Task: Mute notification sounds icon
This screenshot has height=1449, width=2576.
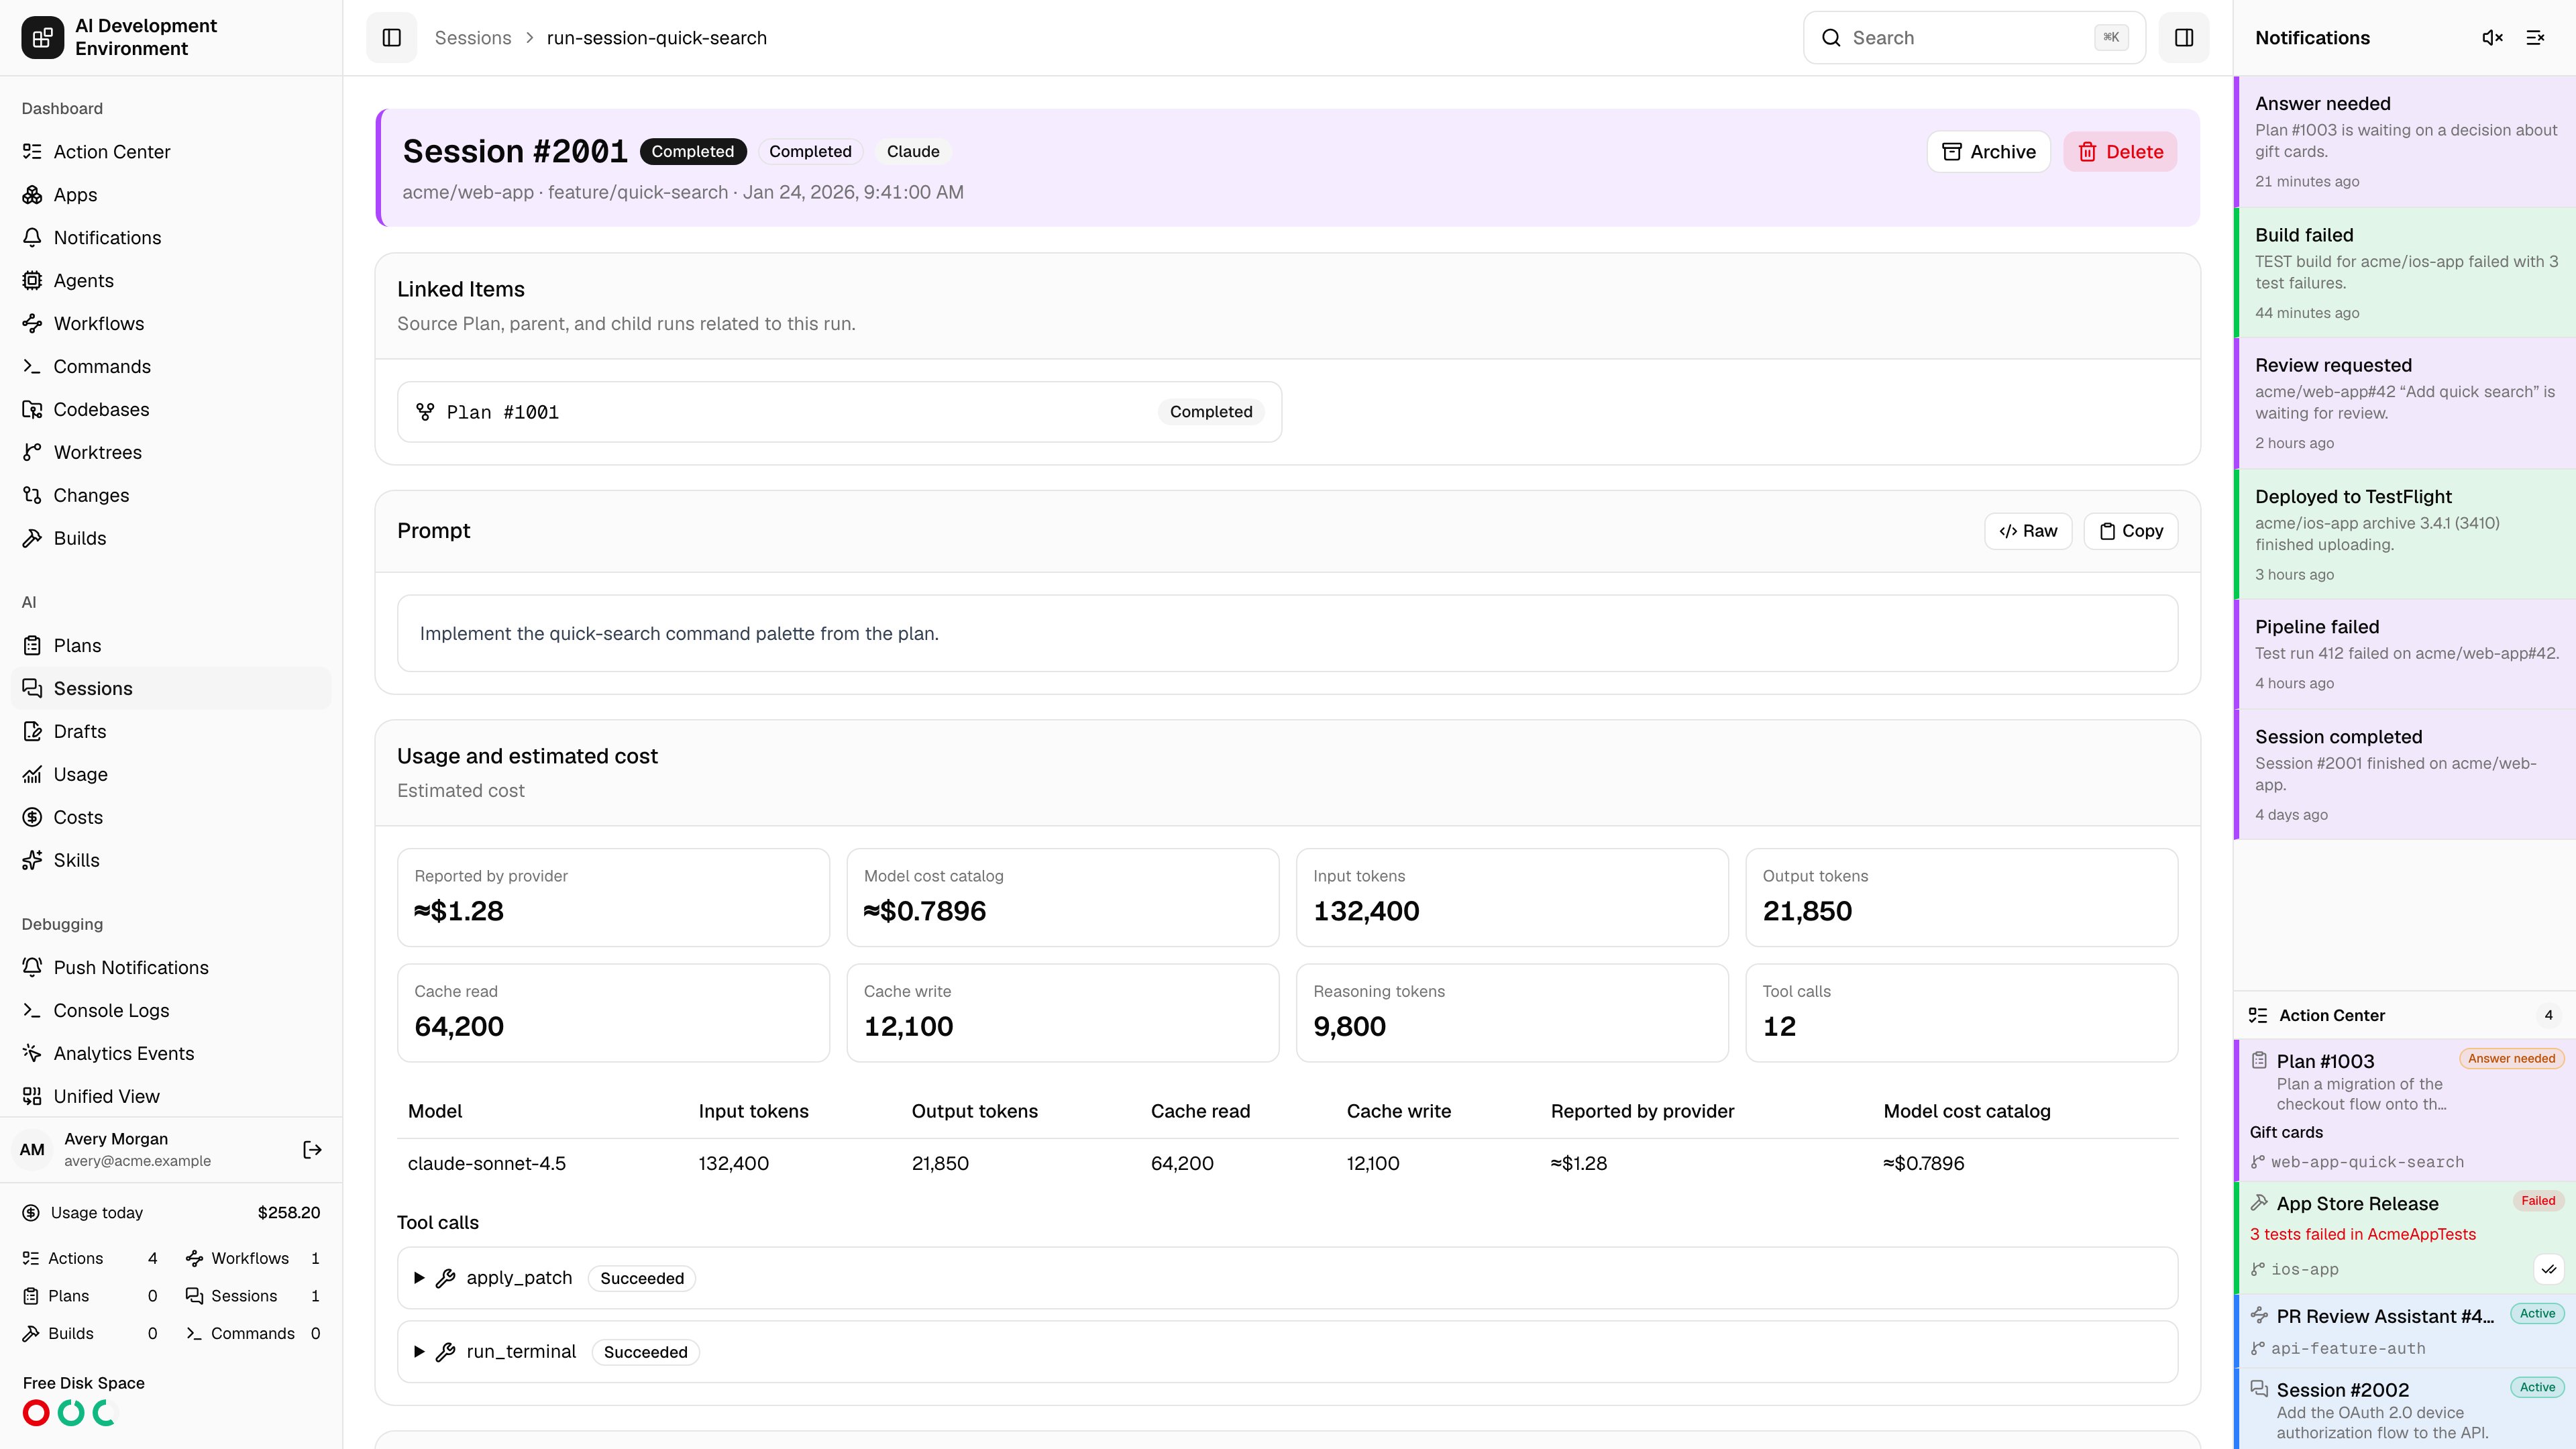Action: coord(2492,38)
